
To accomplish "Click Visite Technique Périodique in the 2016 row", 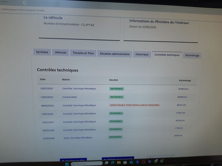I will tap(78, 138).
